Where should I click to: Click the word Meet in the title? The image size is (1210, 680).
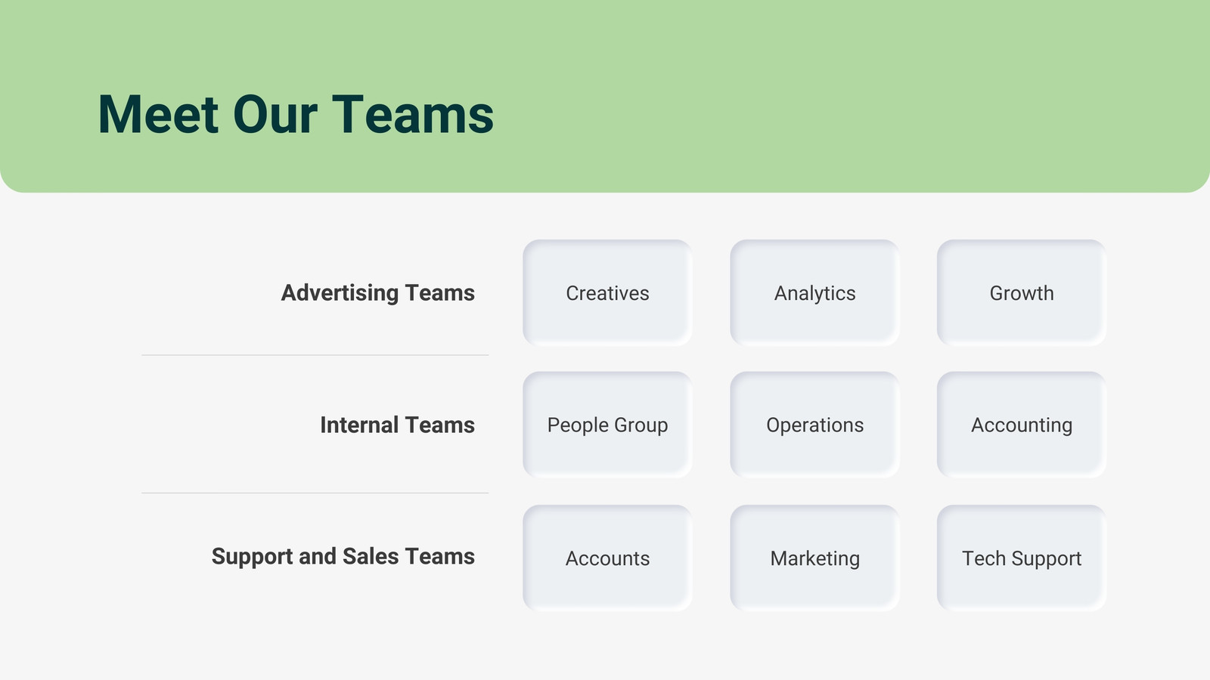[x=159, y=115]
